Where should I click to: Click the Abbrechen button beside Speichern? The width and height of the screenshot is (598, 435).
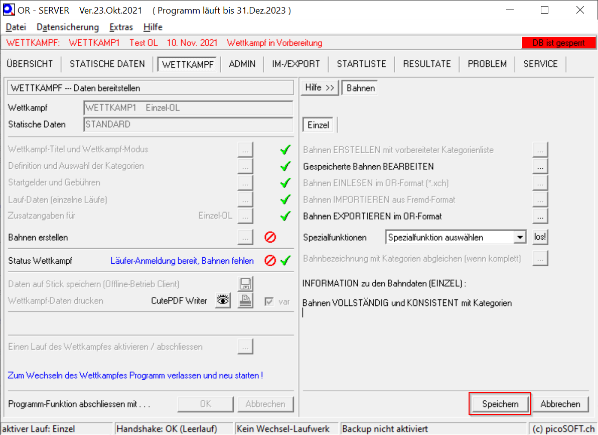560,404
